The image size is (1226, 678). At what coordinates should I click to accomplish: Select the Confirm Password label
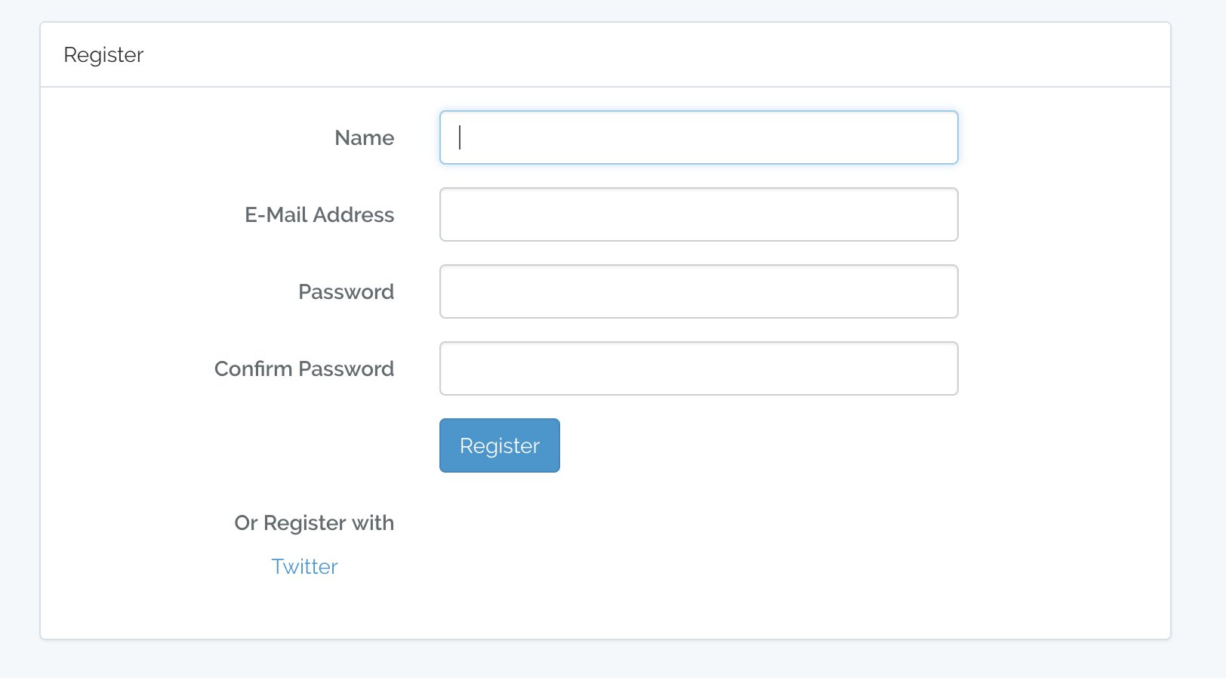(304, 368)
